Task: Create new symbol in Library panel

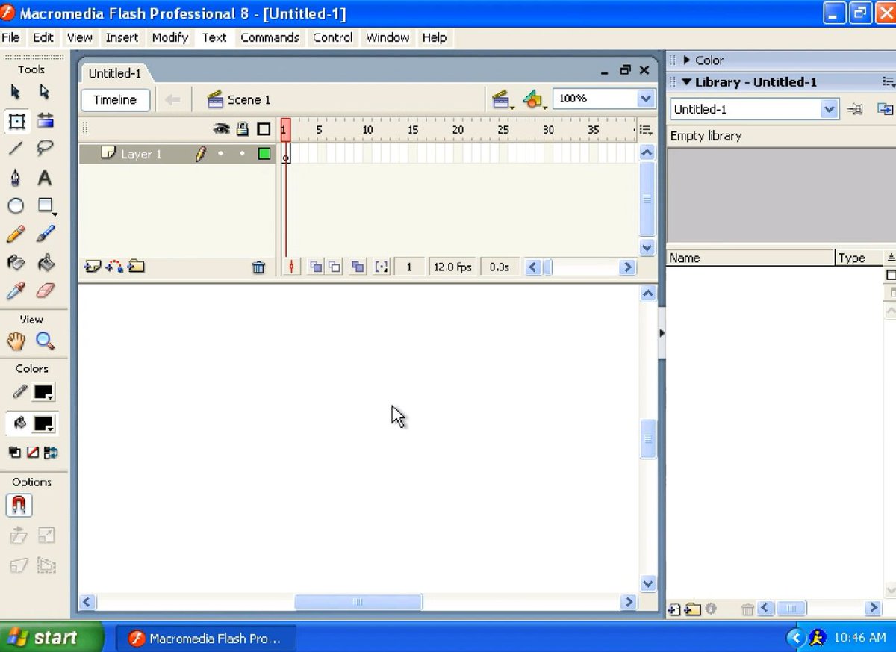Action: [x=674, y=609]
